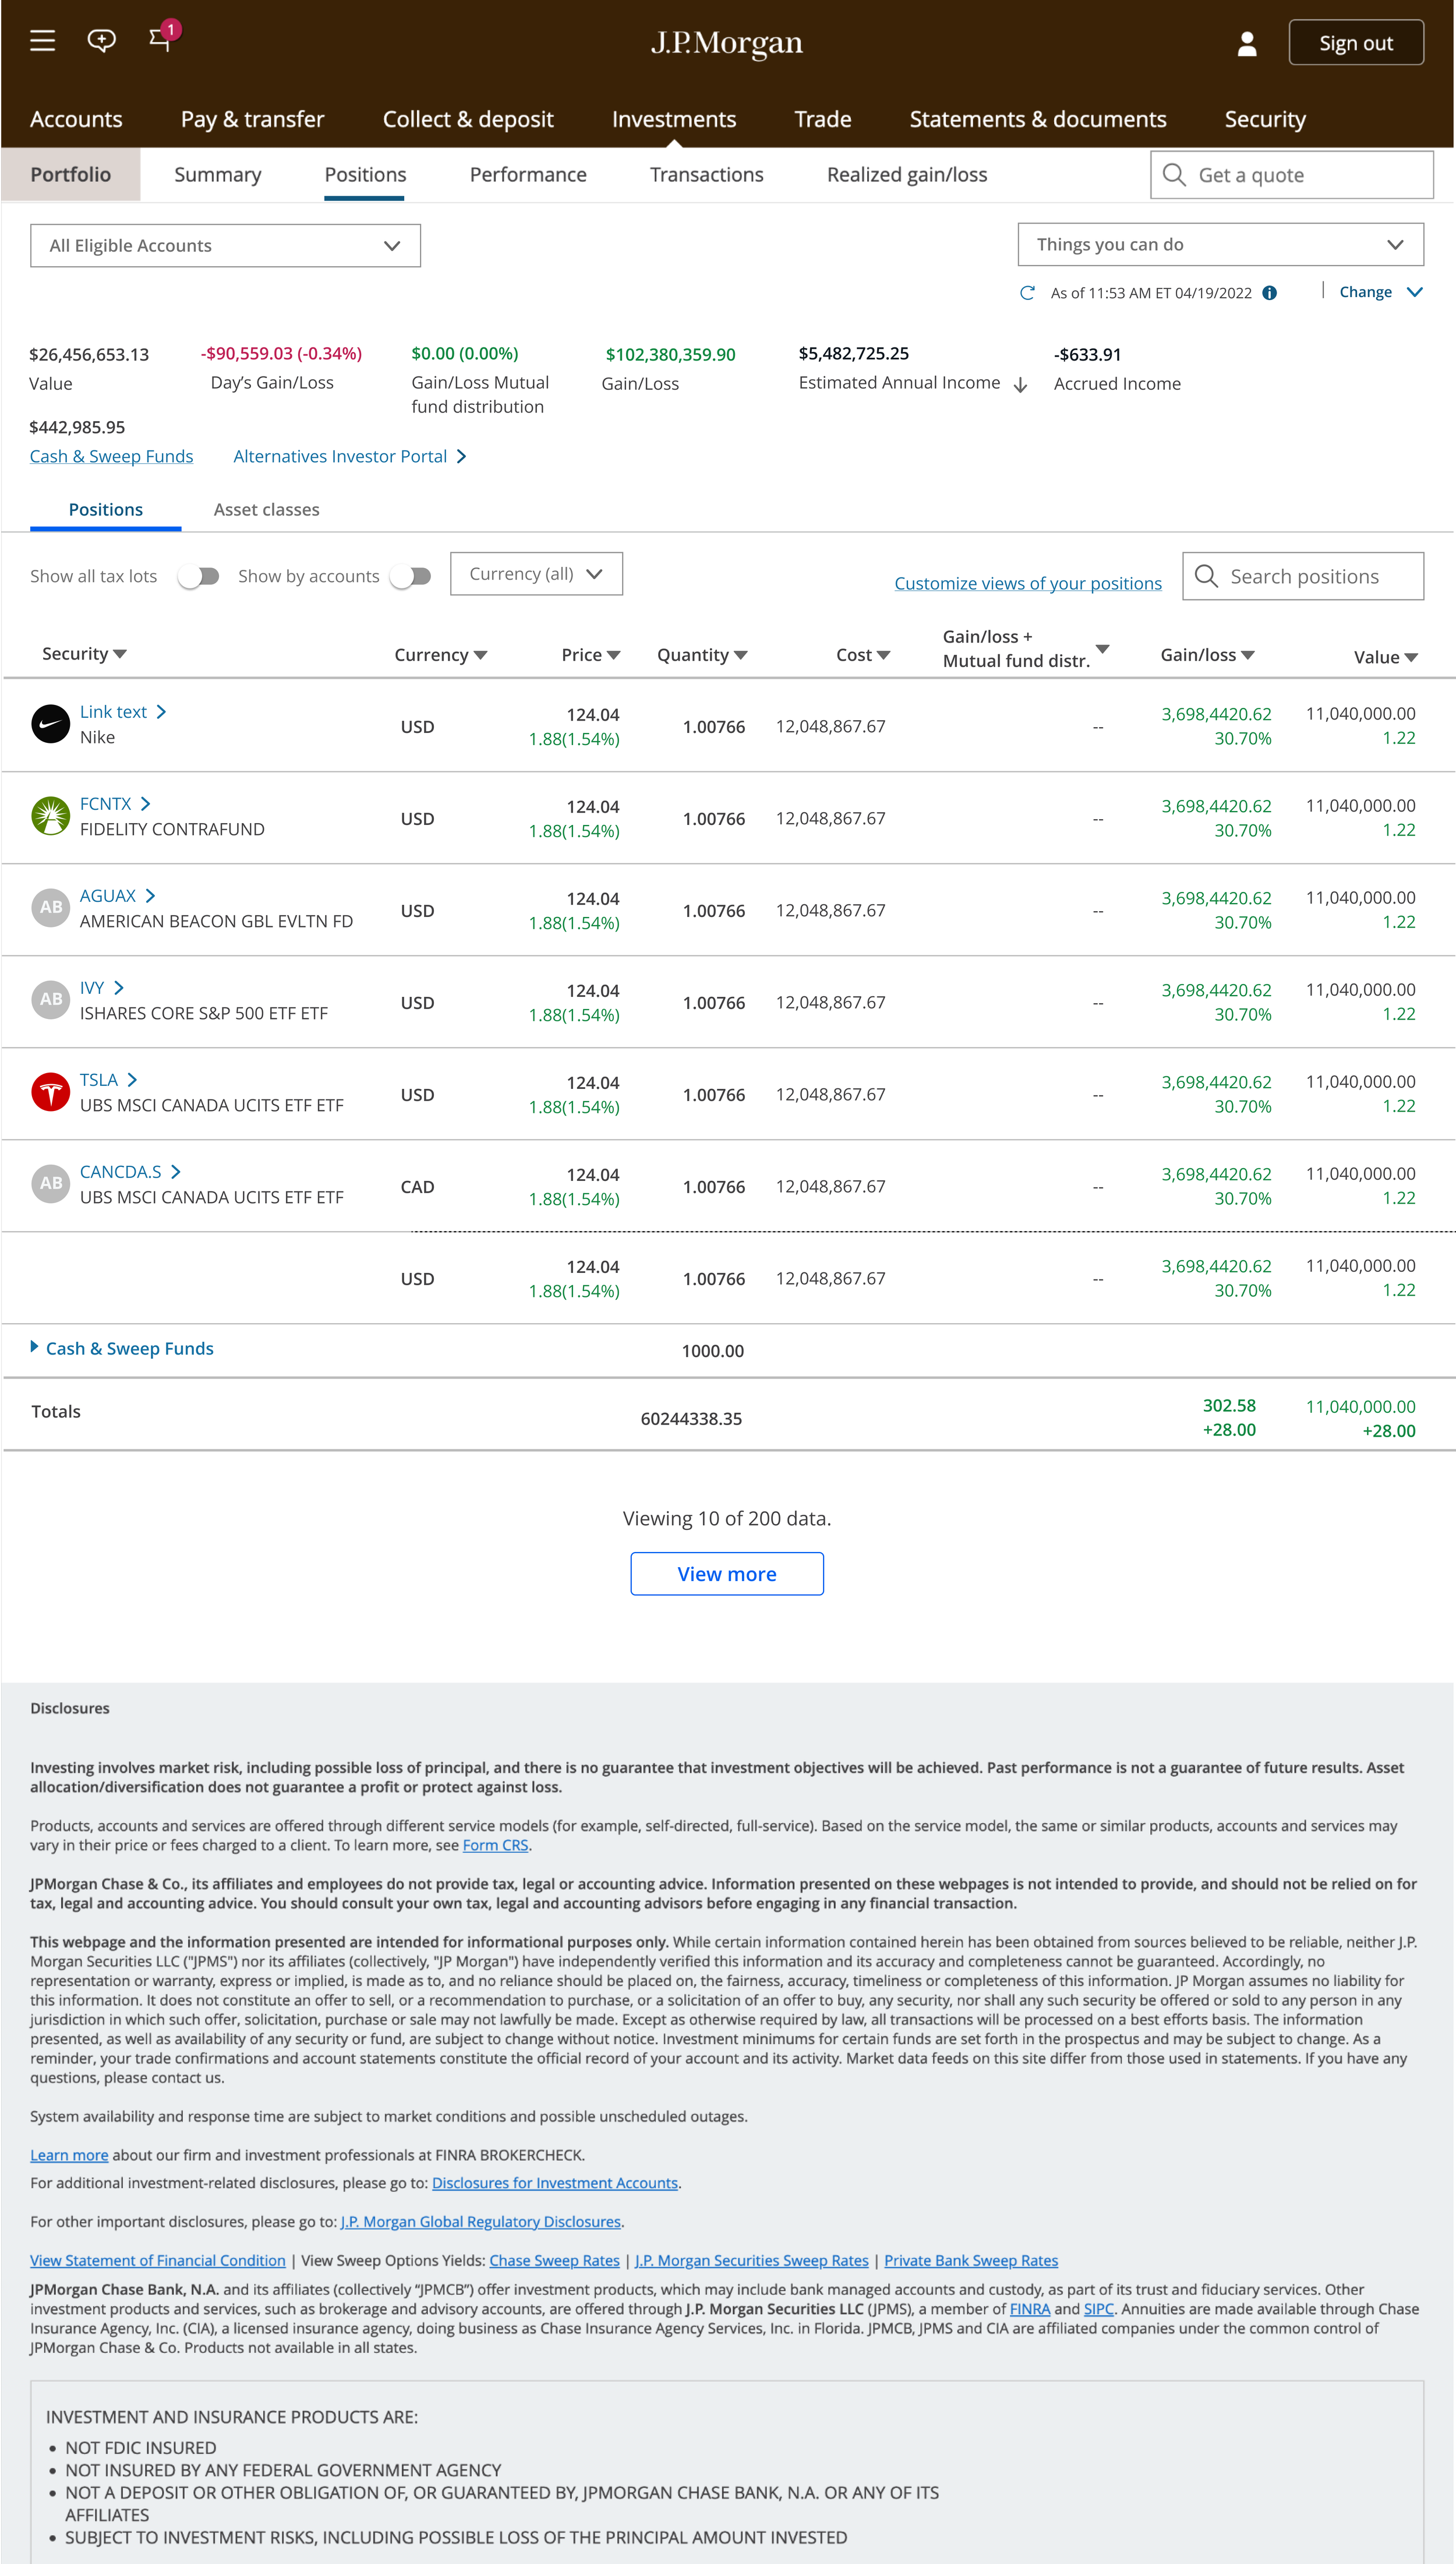Viewport: 1456px width, 2564px height.
Task: Select the Asset classes tab
Action: tap(266, 510)
